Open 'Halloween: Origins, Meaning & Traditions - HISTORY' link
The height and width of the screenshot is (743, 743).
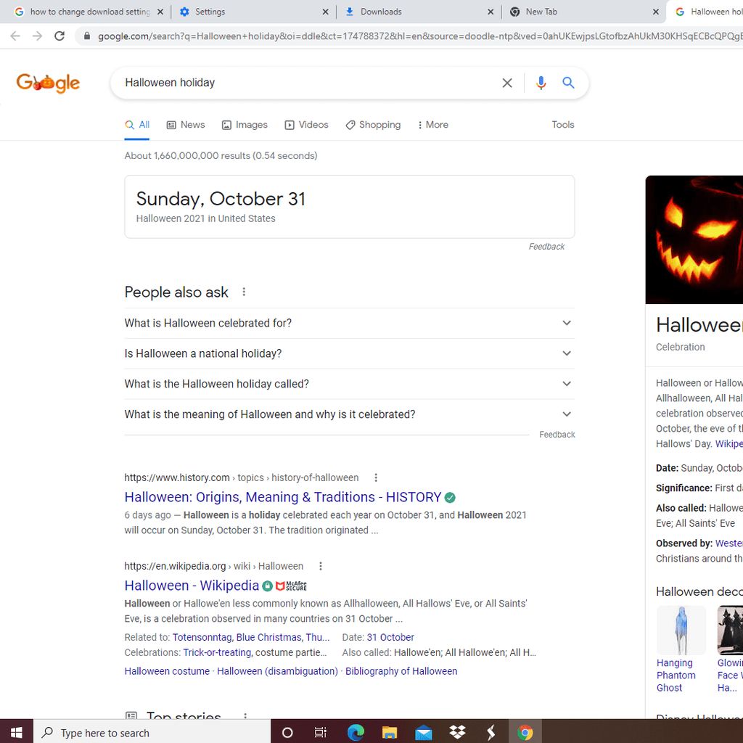pos(283,497)
